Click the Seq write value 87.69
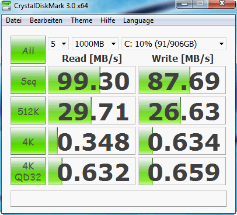The width and height of the screenshot is (237, 215). tap(182, 80)
